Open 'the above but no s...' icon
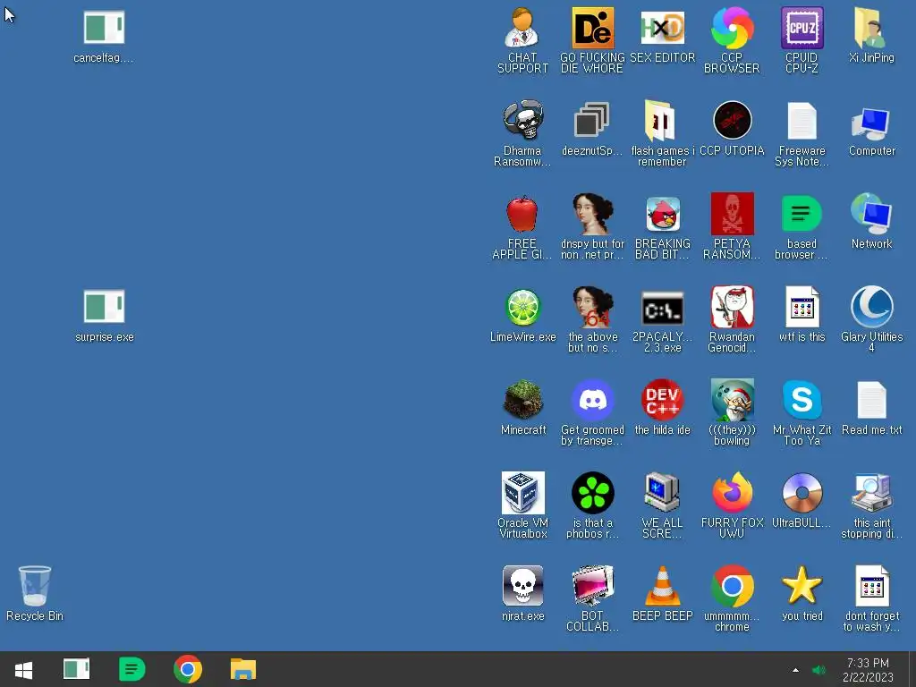Screen dimensions: 916x687 (592, 308)
